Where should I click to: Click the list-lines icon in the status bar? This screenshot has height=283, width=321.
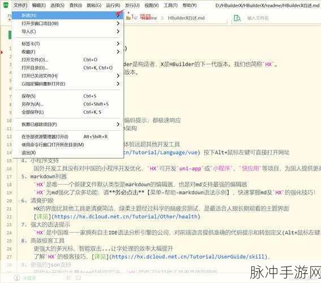tap(69, 278)
